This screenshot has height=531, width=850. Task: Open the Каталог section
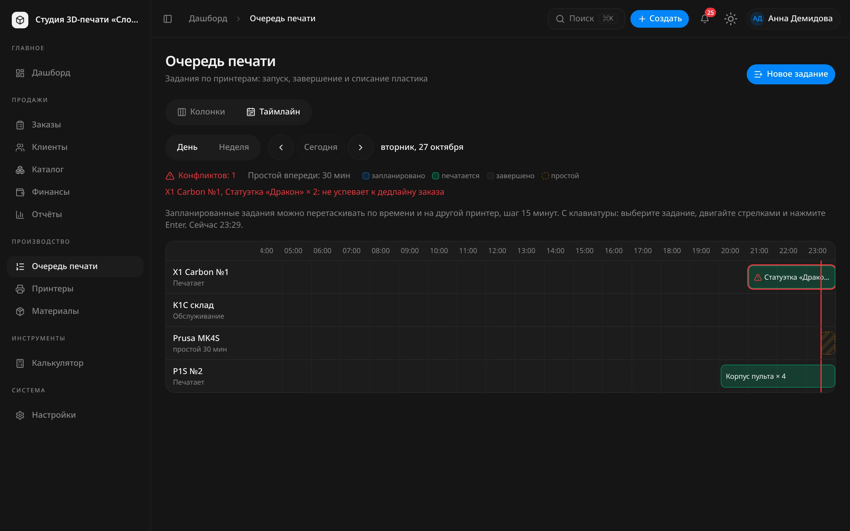point(75,170)
